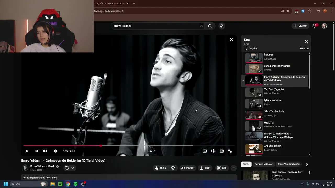Select the 'Seriden videolar' filter chip
335x188 pixels.
click(264, 164)
